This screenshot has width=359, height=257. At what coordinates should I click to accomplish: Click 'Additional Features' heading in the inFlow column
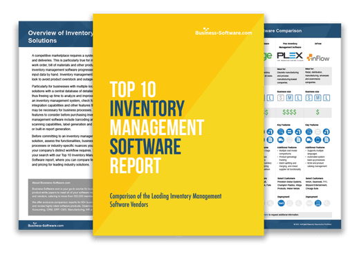(x=315, y=148)
